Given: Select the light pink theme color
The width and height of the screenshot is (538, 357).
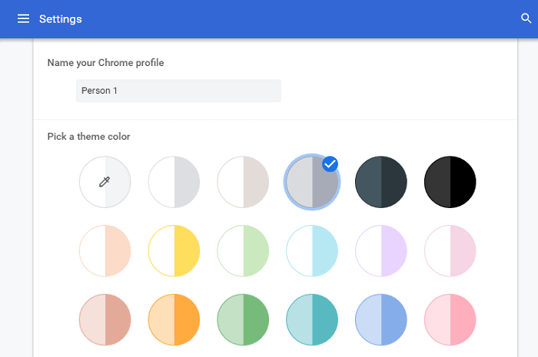Looking at the screenshot, I should coord(450,251).
